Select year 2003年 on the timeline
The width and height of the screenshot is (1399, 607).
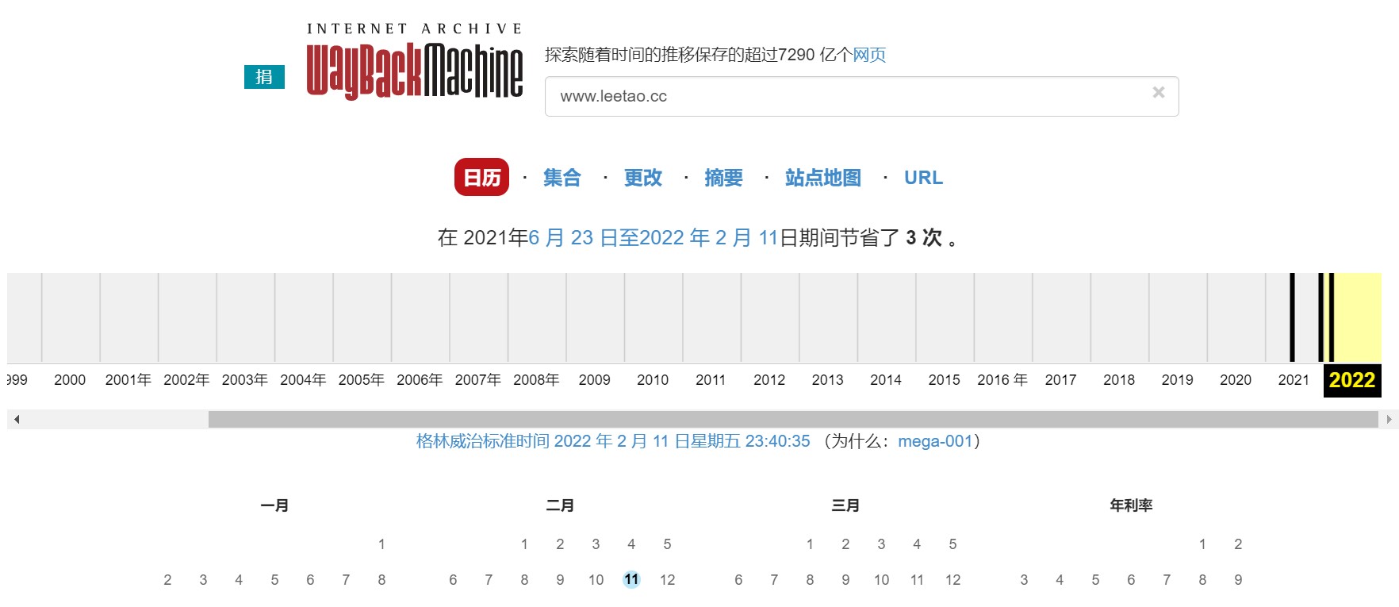tap(244, 380)
